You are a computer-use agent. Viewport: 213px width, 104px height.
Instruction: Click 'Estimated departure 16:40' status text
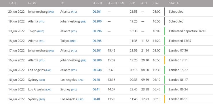187,31
